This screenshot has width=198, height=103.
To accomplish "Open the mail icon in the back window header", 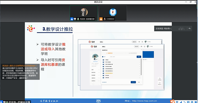I will tap(139, 42).
